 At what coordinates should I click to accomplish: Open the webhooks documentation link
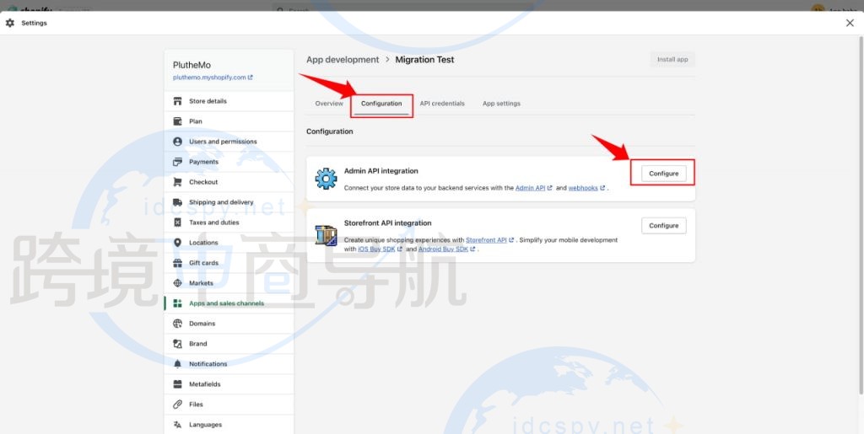(x=583, y=188)
